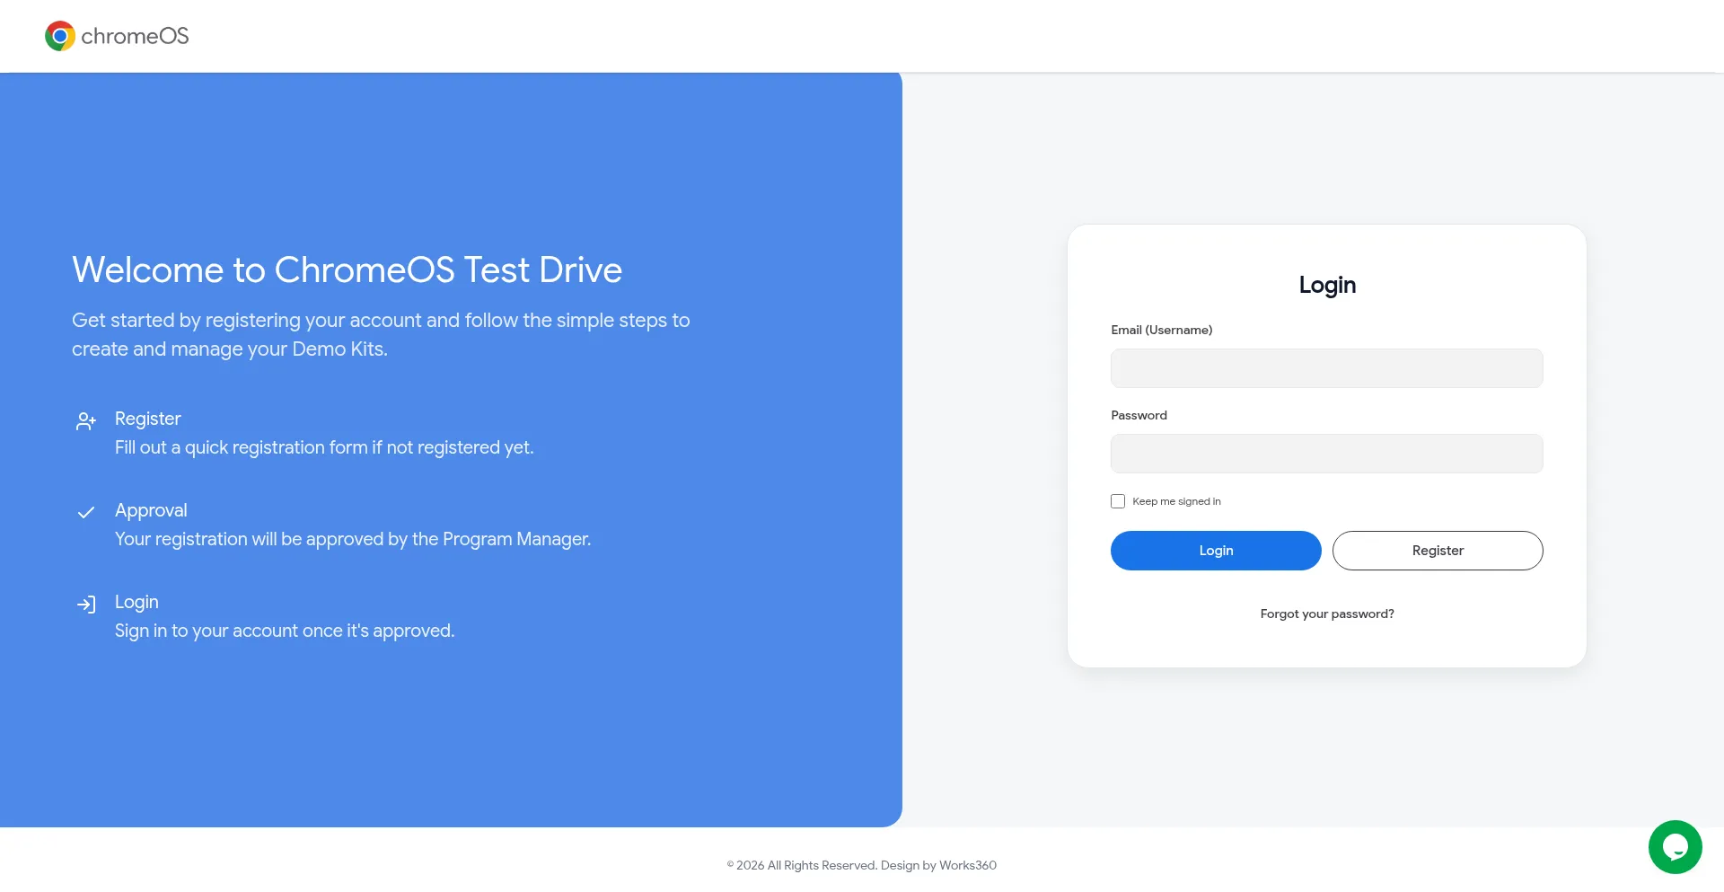Open the Register button in login card

coord(1438,551)
